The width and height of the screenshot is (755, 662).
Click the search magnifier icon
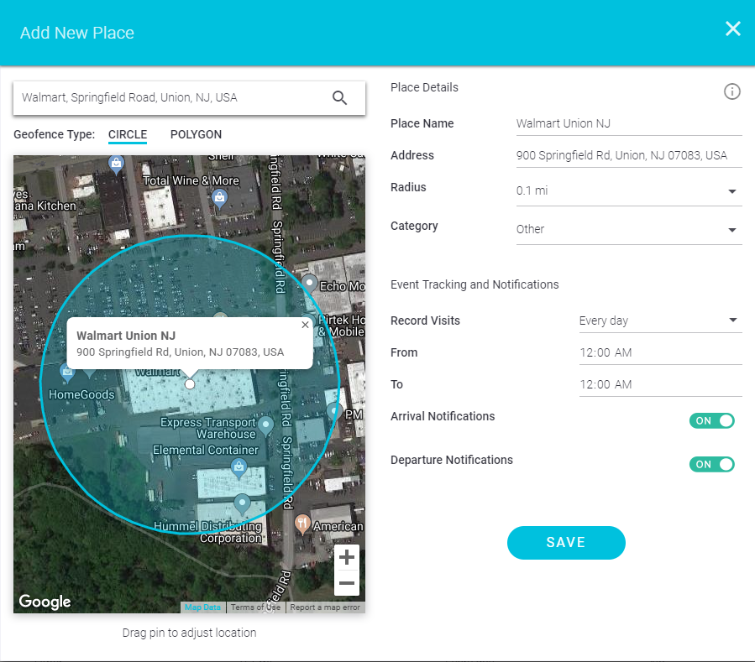(339, 98)
